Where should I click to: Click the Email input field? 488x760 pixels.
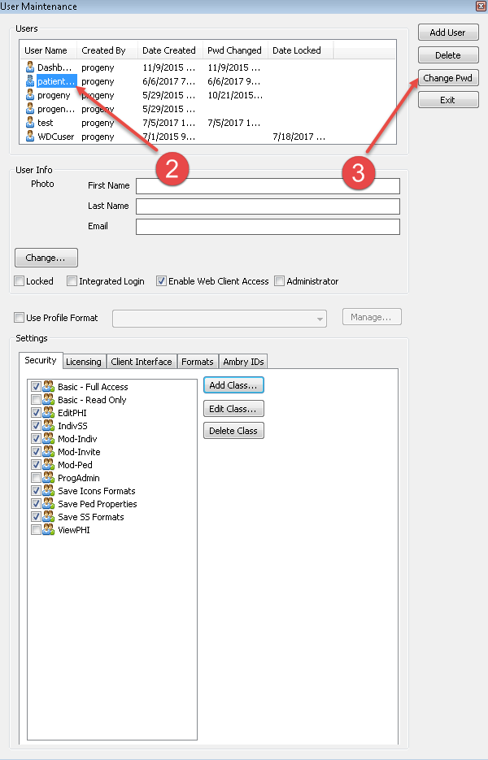268,227
